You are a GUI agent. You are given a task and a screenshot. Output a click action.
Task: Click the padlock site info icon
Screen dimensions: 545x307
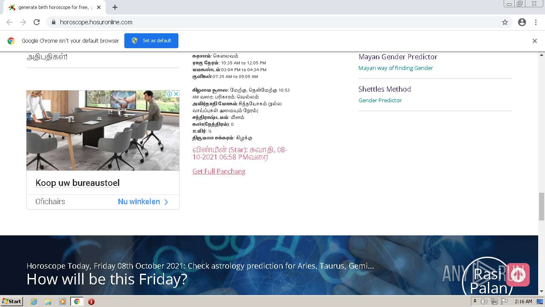click(x=53, y=22)
